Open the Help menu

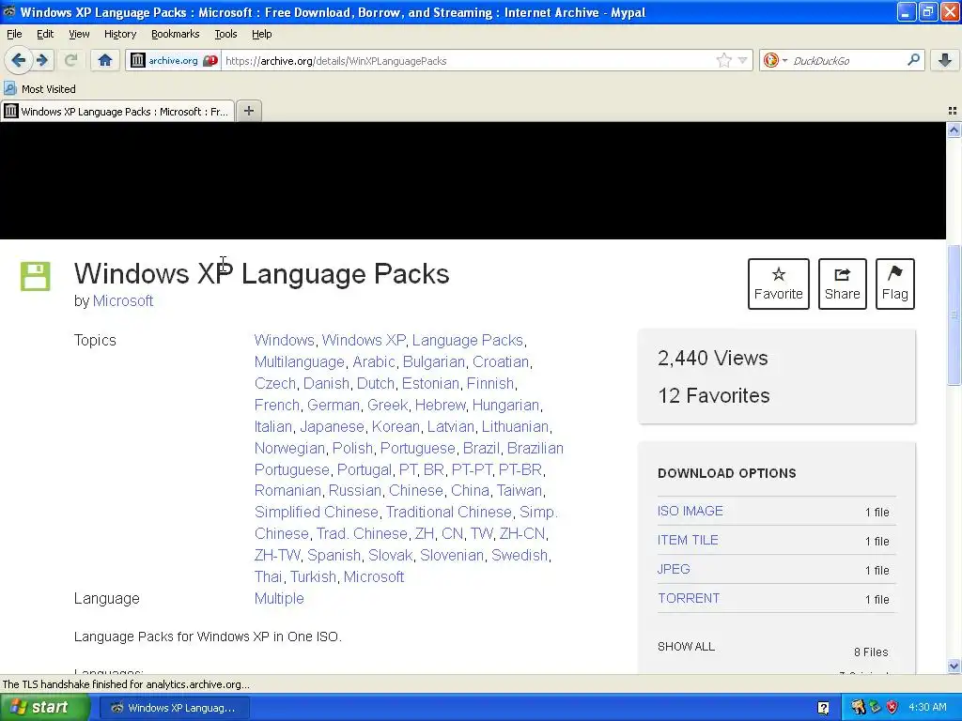pyautogui.click(x=261, y=34)
